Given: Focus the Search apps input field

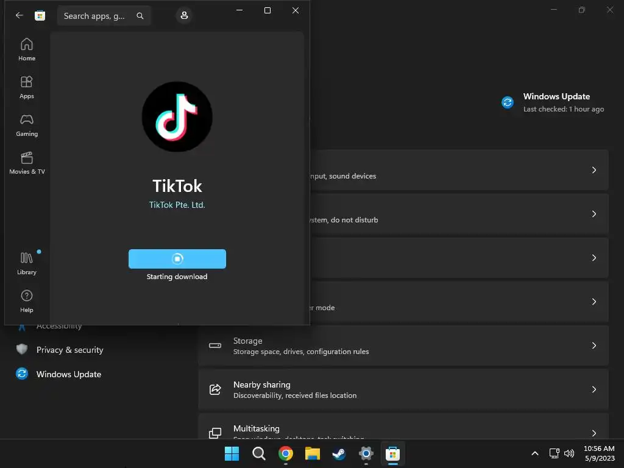Looking at the screenshot, I should pos(104,15).
